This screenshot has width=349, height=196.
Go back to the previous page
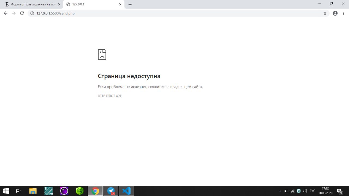click(x=5, y=13)
